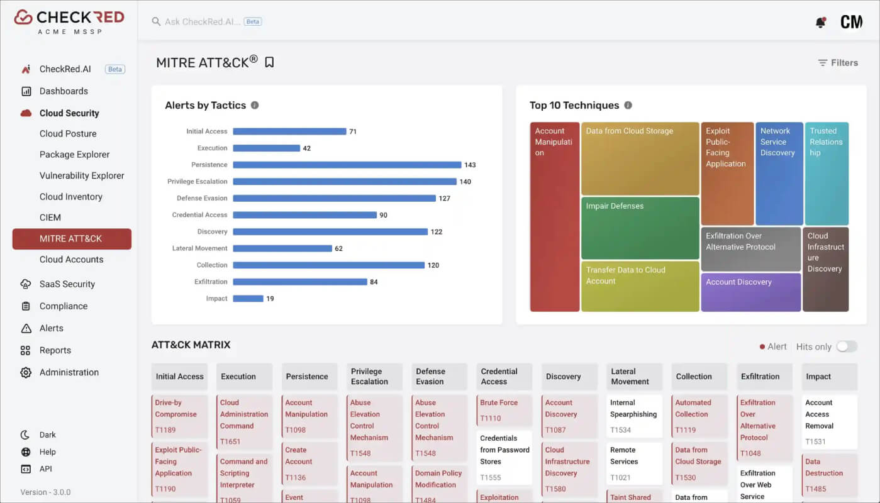
Task: Click the Impair Defenses treemap tile
Action: [x=640, y=228]
